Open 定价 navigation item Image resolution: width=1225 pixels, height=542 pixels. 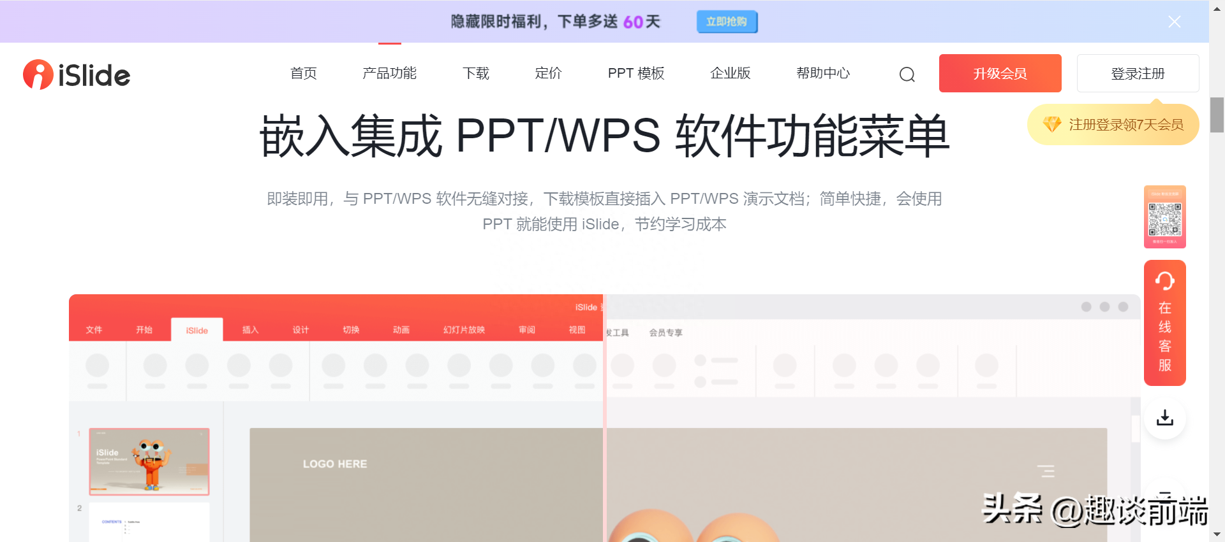tap(548, 73)
